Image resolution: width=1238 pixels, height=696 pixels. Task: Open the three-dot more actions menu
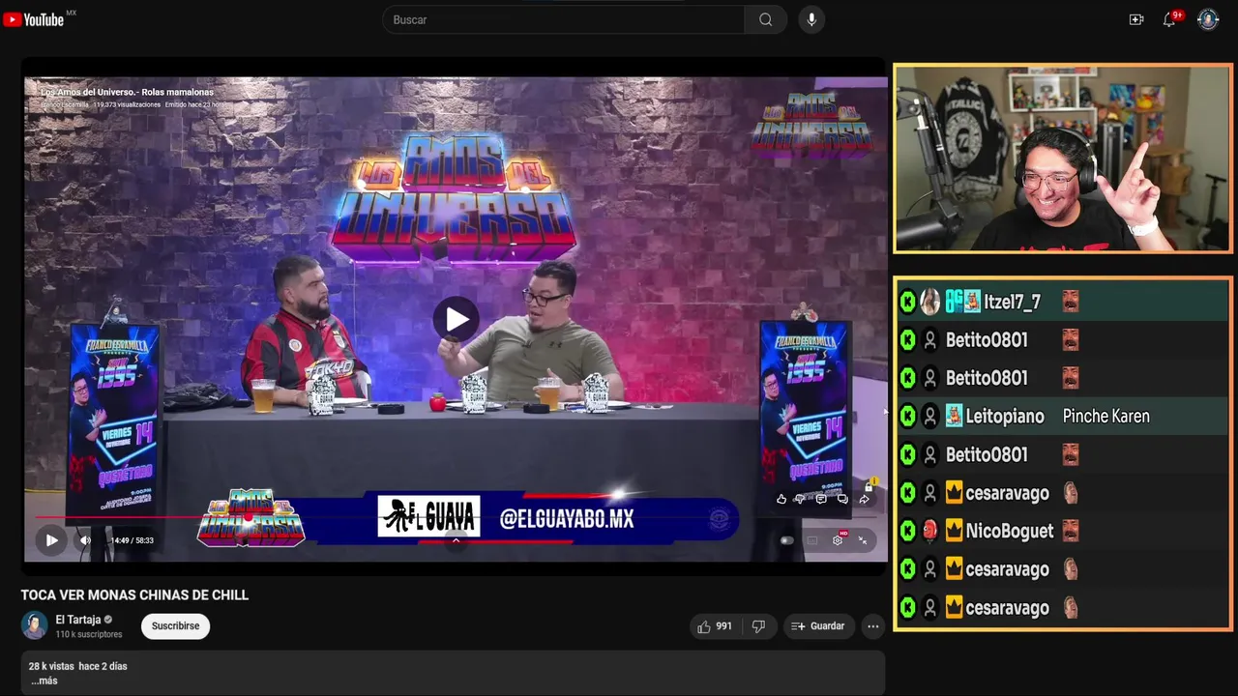click(873, 626)
